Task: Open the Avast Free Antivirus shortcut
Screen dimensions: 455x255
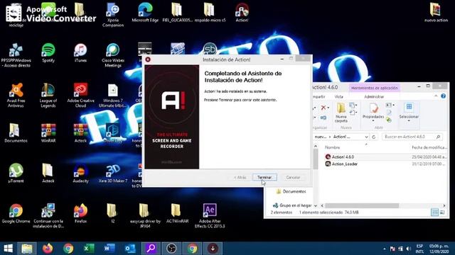Action: 16,96
